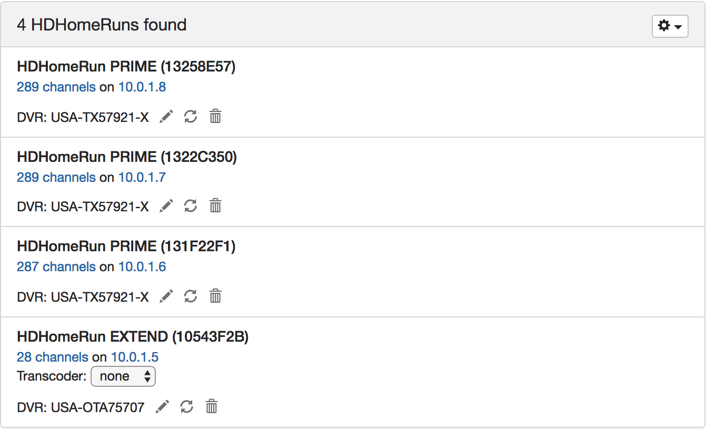Edit DVR lineup for HDHomeRun PRIME 131F22F1

coord(166,296)
